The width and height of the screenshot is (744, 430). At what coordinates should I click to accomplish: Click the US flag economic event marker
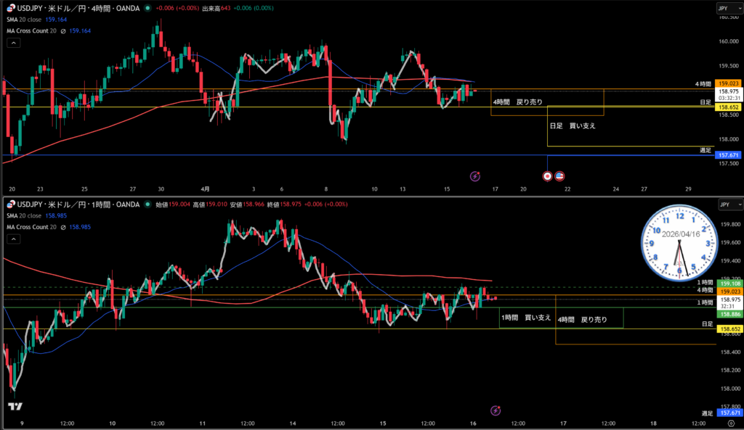560,175
